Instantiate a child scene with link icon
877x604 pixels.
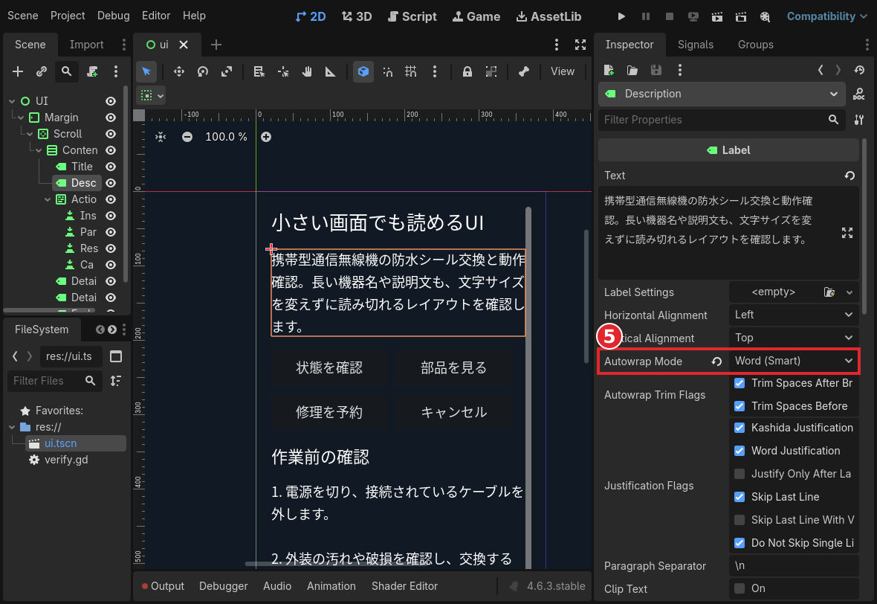pos(42,71)
